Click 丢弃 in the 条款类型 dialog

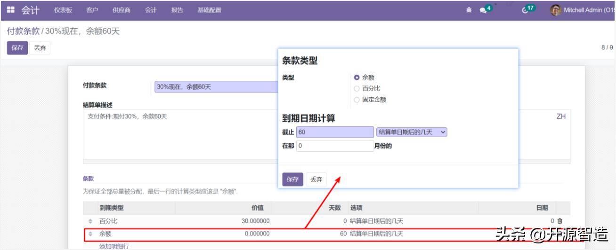[x=316, y=180]
